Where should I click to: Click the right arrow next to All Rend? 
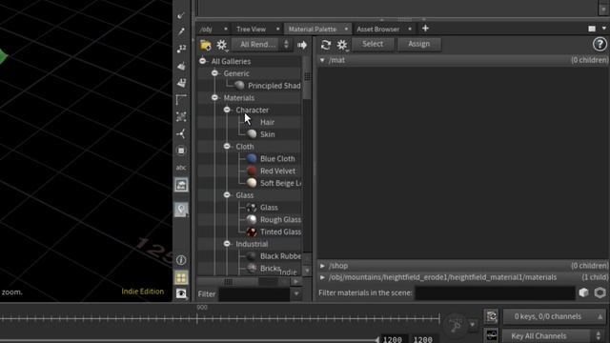pyautogui.click(x=302, y=45)
